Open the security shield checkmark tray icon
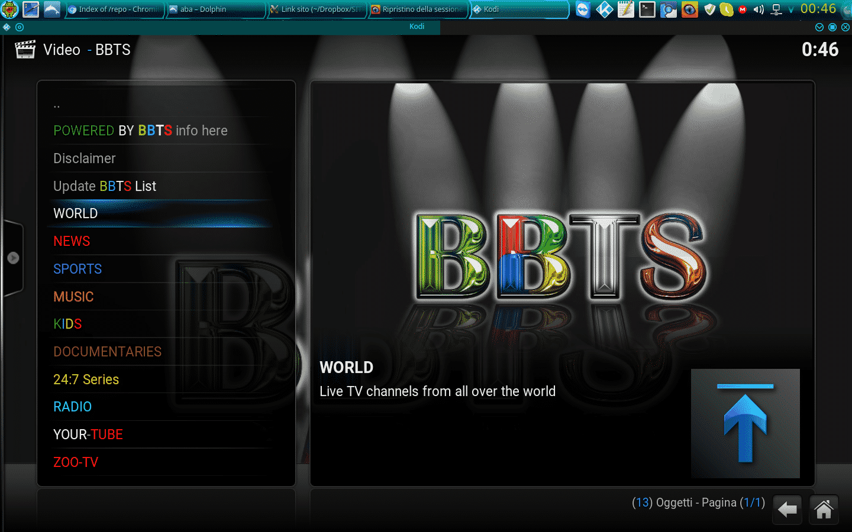Image resolution: width=852 pixels, height=532 pixels. [x=710, y=9]
